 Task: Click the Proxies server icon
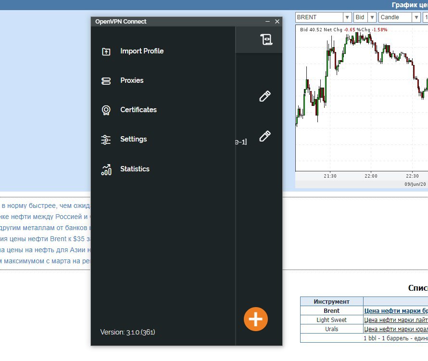point(106,81)
